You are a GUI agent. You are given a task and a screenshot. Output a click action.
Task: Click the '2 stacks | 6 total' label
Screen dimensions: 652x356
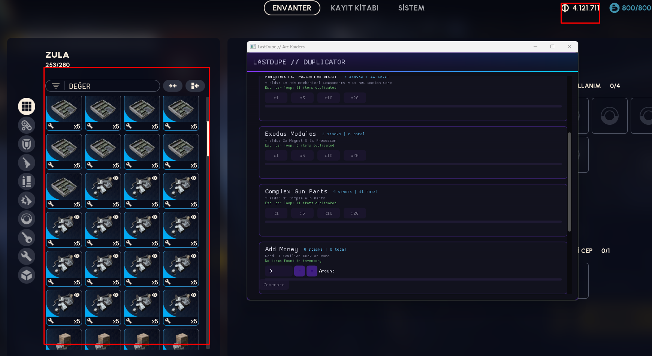343,134
